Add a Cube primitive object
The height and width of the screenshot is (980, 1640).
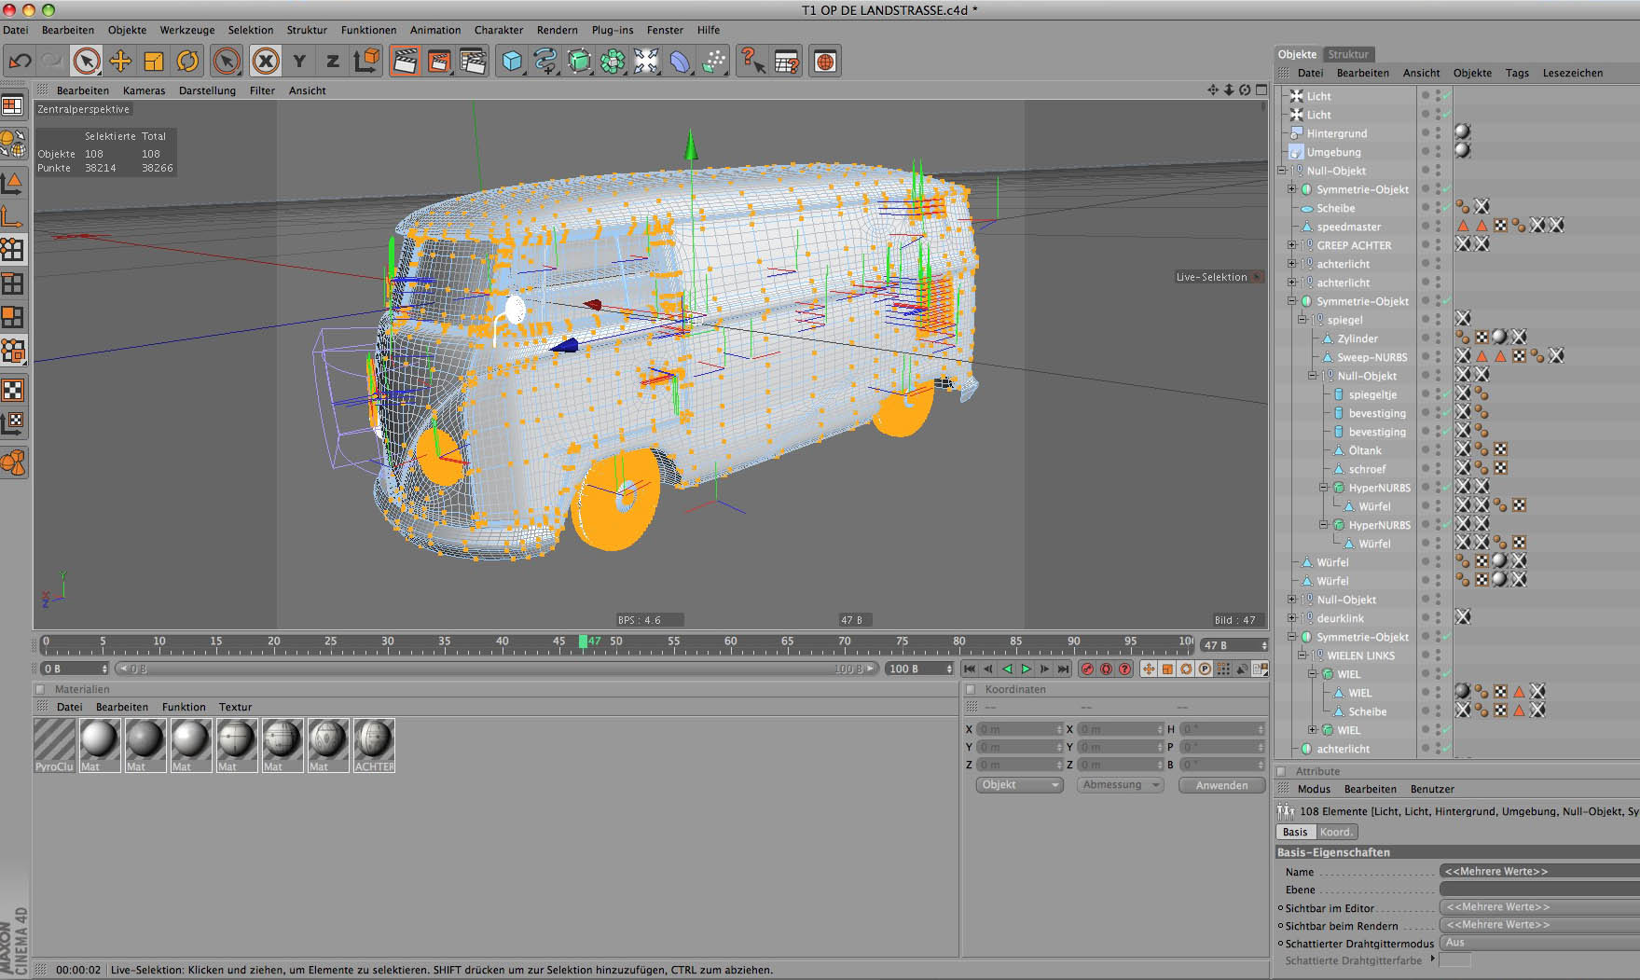[x=511, y=62]
